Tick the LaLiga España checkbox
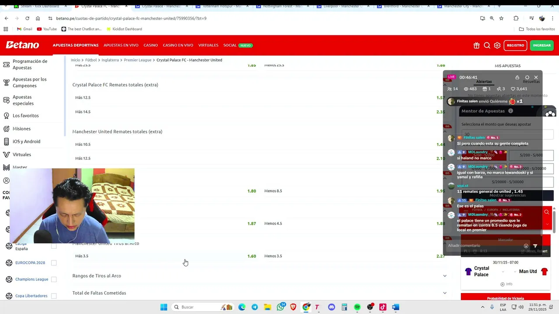 (x=54, y=246)
